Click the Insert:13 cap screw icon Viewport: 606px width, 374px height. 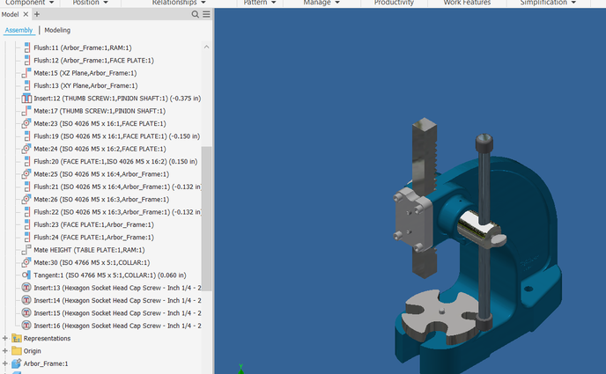pos(26,288)
